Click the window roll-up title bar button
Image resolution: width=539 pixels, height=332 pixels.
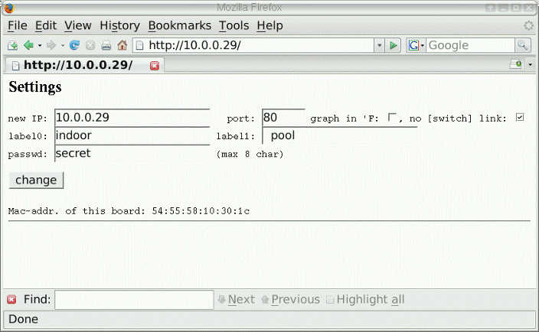pyautogui.click(x=491, y=8)
